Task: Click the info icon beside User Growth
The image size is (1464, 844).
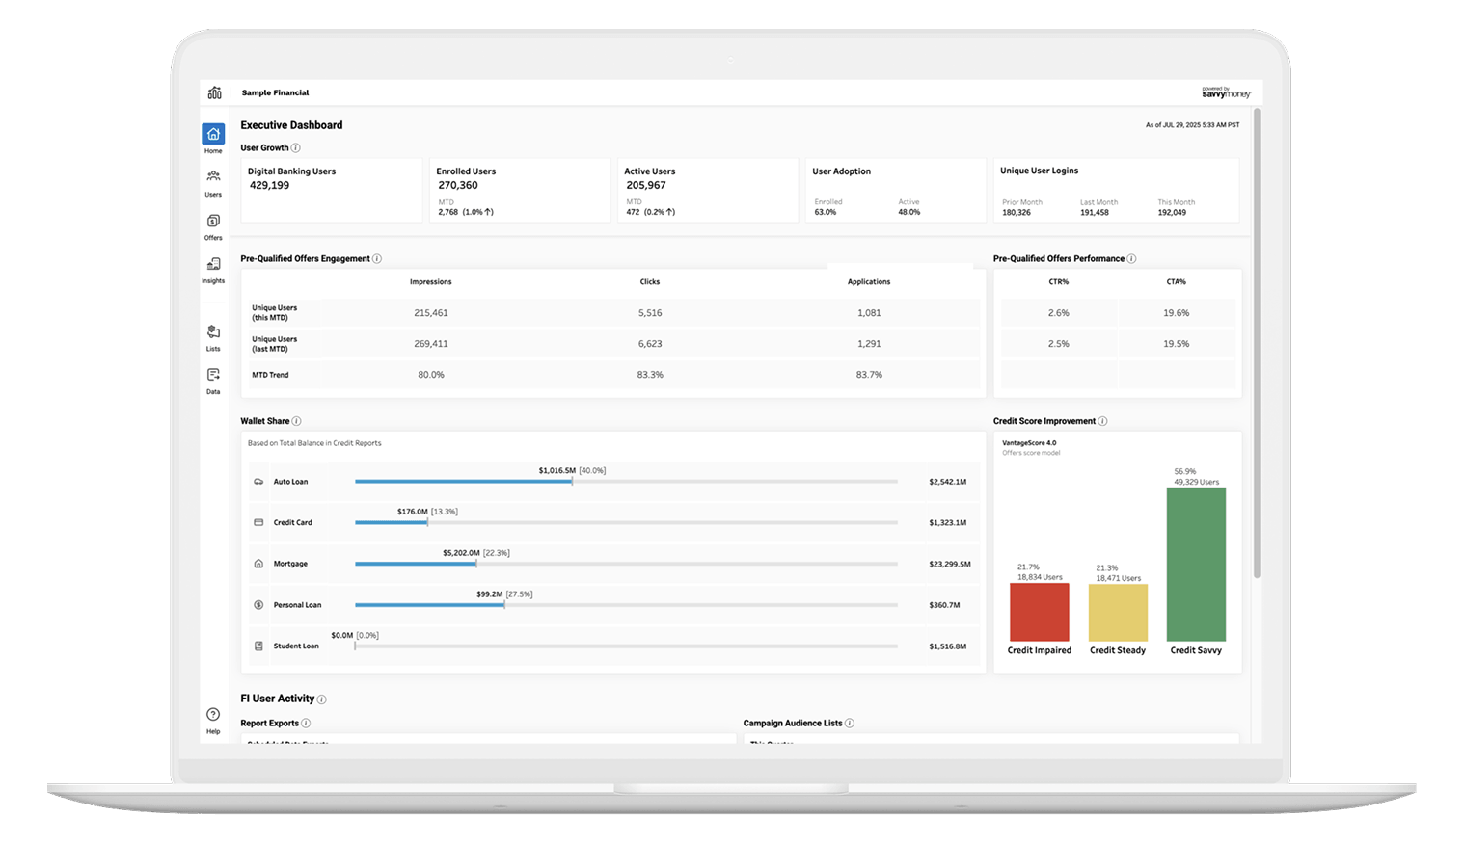Action: coord(296,147)
